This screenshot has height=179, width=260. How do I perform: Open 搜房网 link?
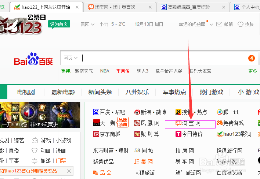[185, 150]
